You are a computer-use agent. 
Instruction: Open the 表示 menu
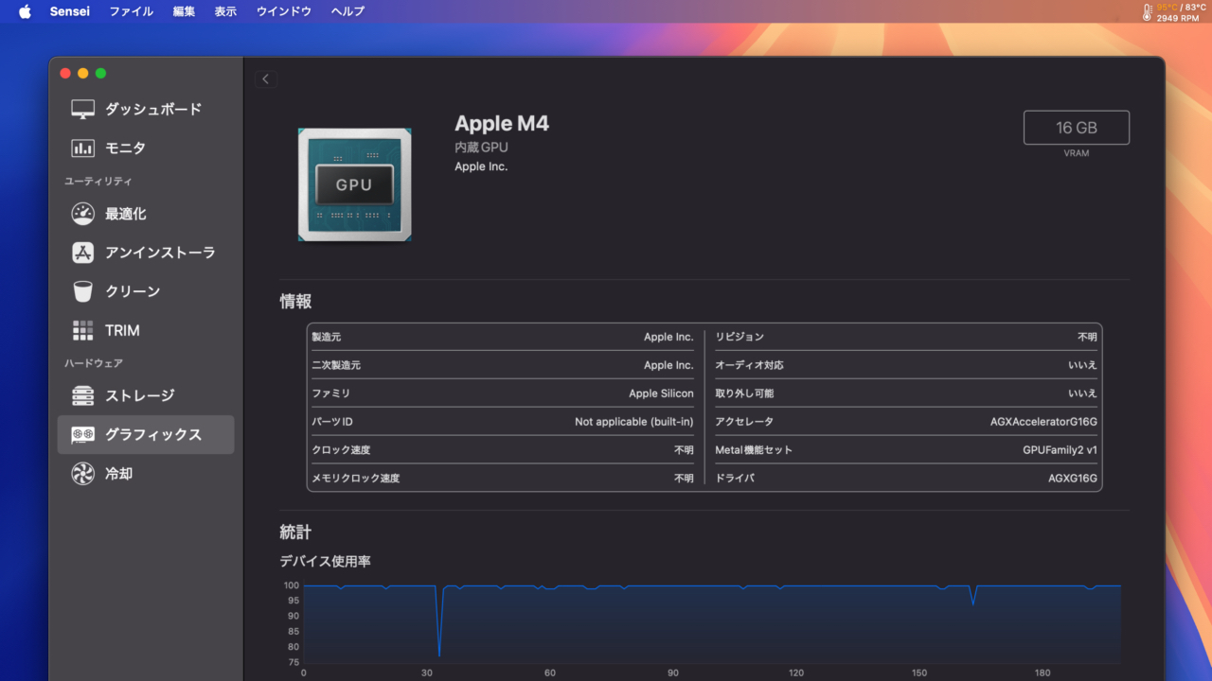click(x=225, y=11)
